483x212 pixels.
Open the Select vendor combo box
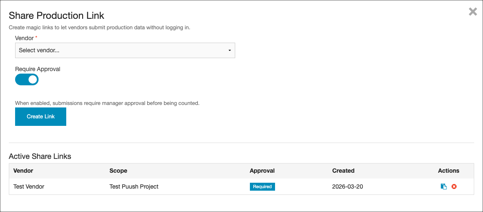click(125, 50)
